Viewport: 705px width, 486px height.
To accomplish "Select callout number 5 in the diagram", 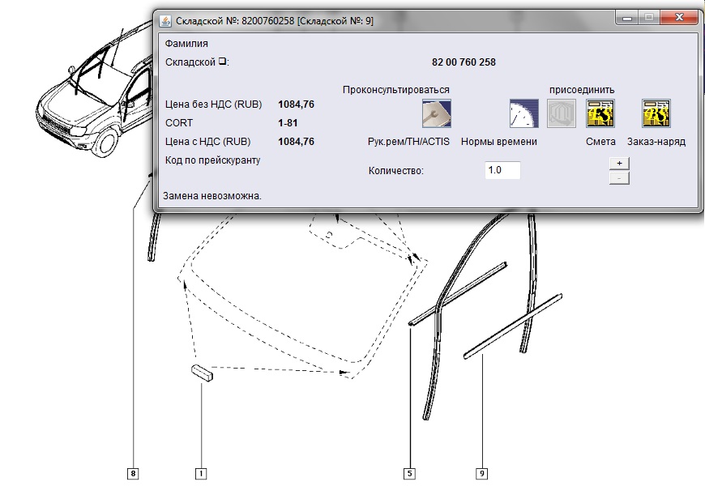I will [410, 472].
